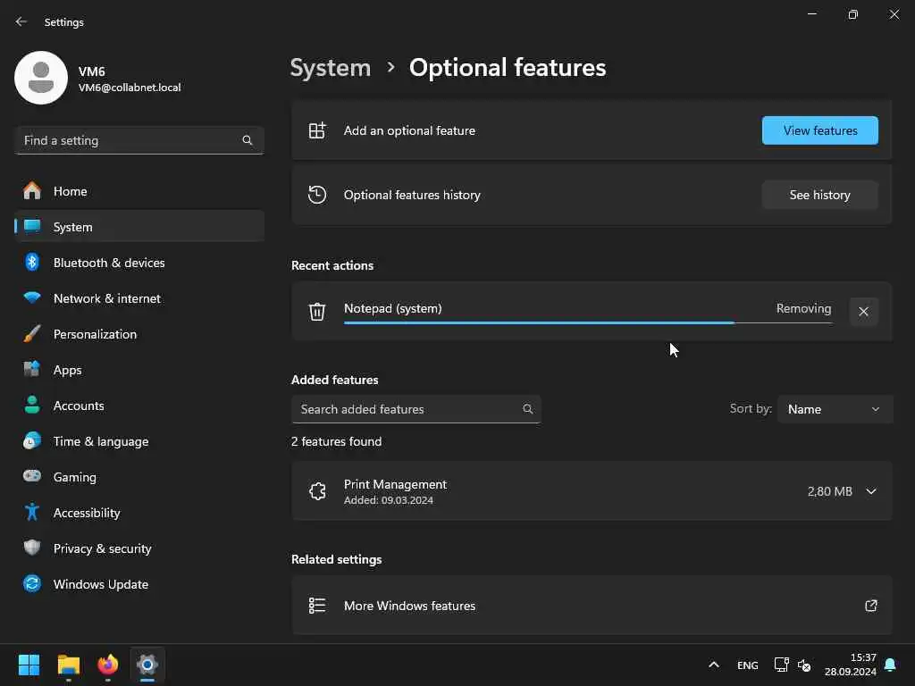Click the System breadcrumb link

pos(331,68)
